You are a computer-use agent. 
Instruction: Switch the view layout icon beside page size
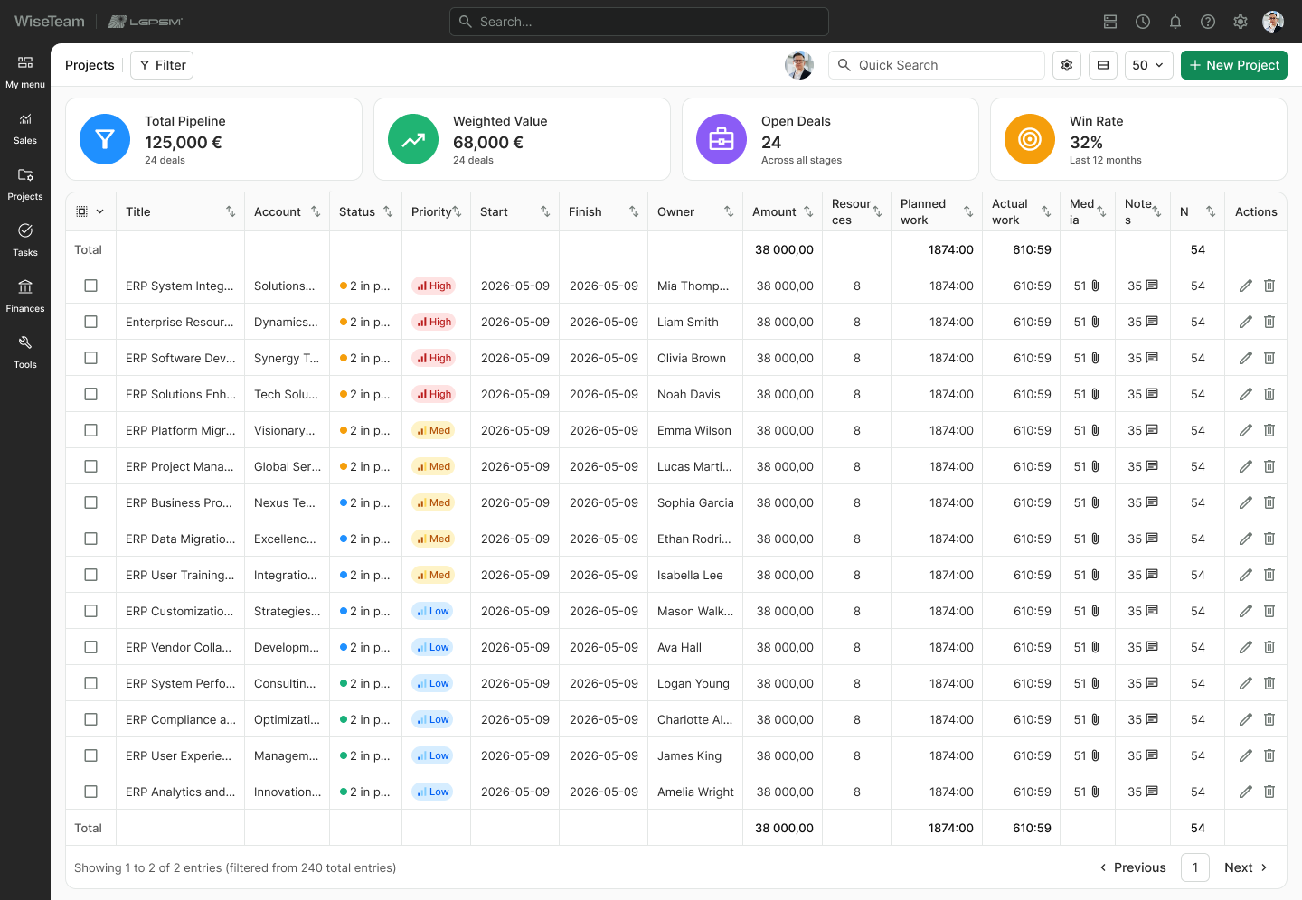[1103, 65]
